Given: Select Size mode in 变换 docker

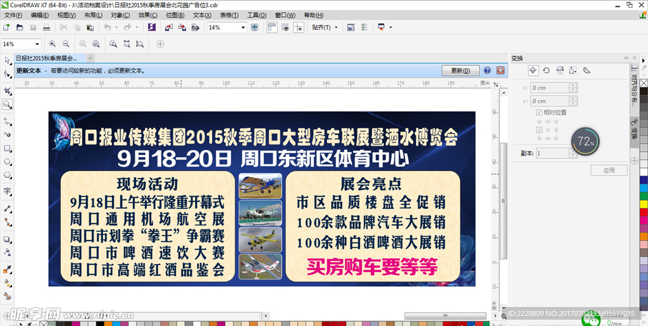Looking at the screenshot, I should [573, 70].
